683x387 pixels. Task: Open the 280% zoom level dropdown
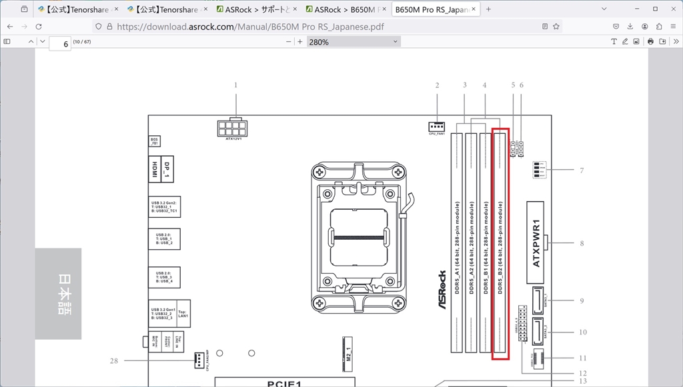pos(354,42)
